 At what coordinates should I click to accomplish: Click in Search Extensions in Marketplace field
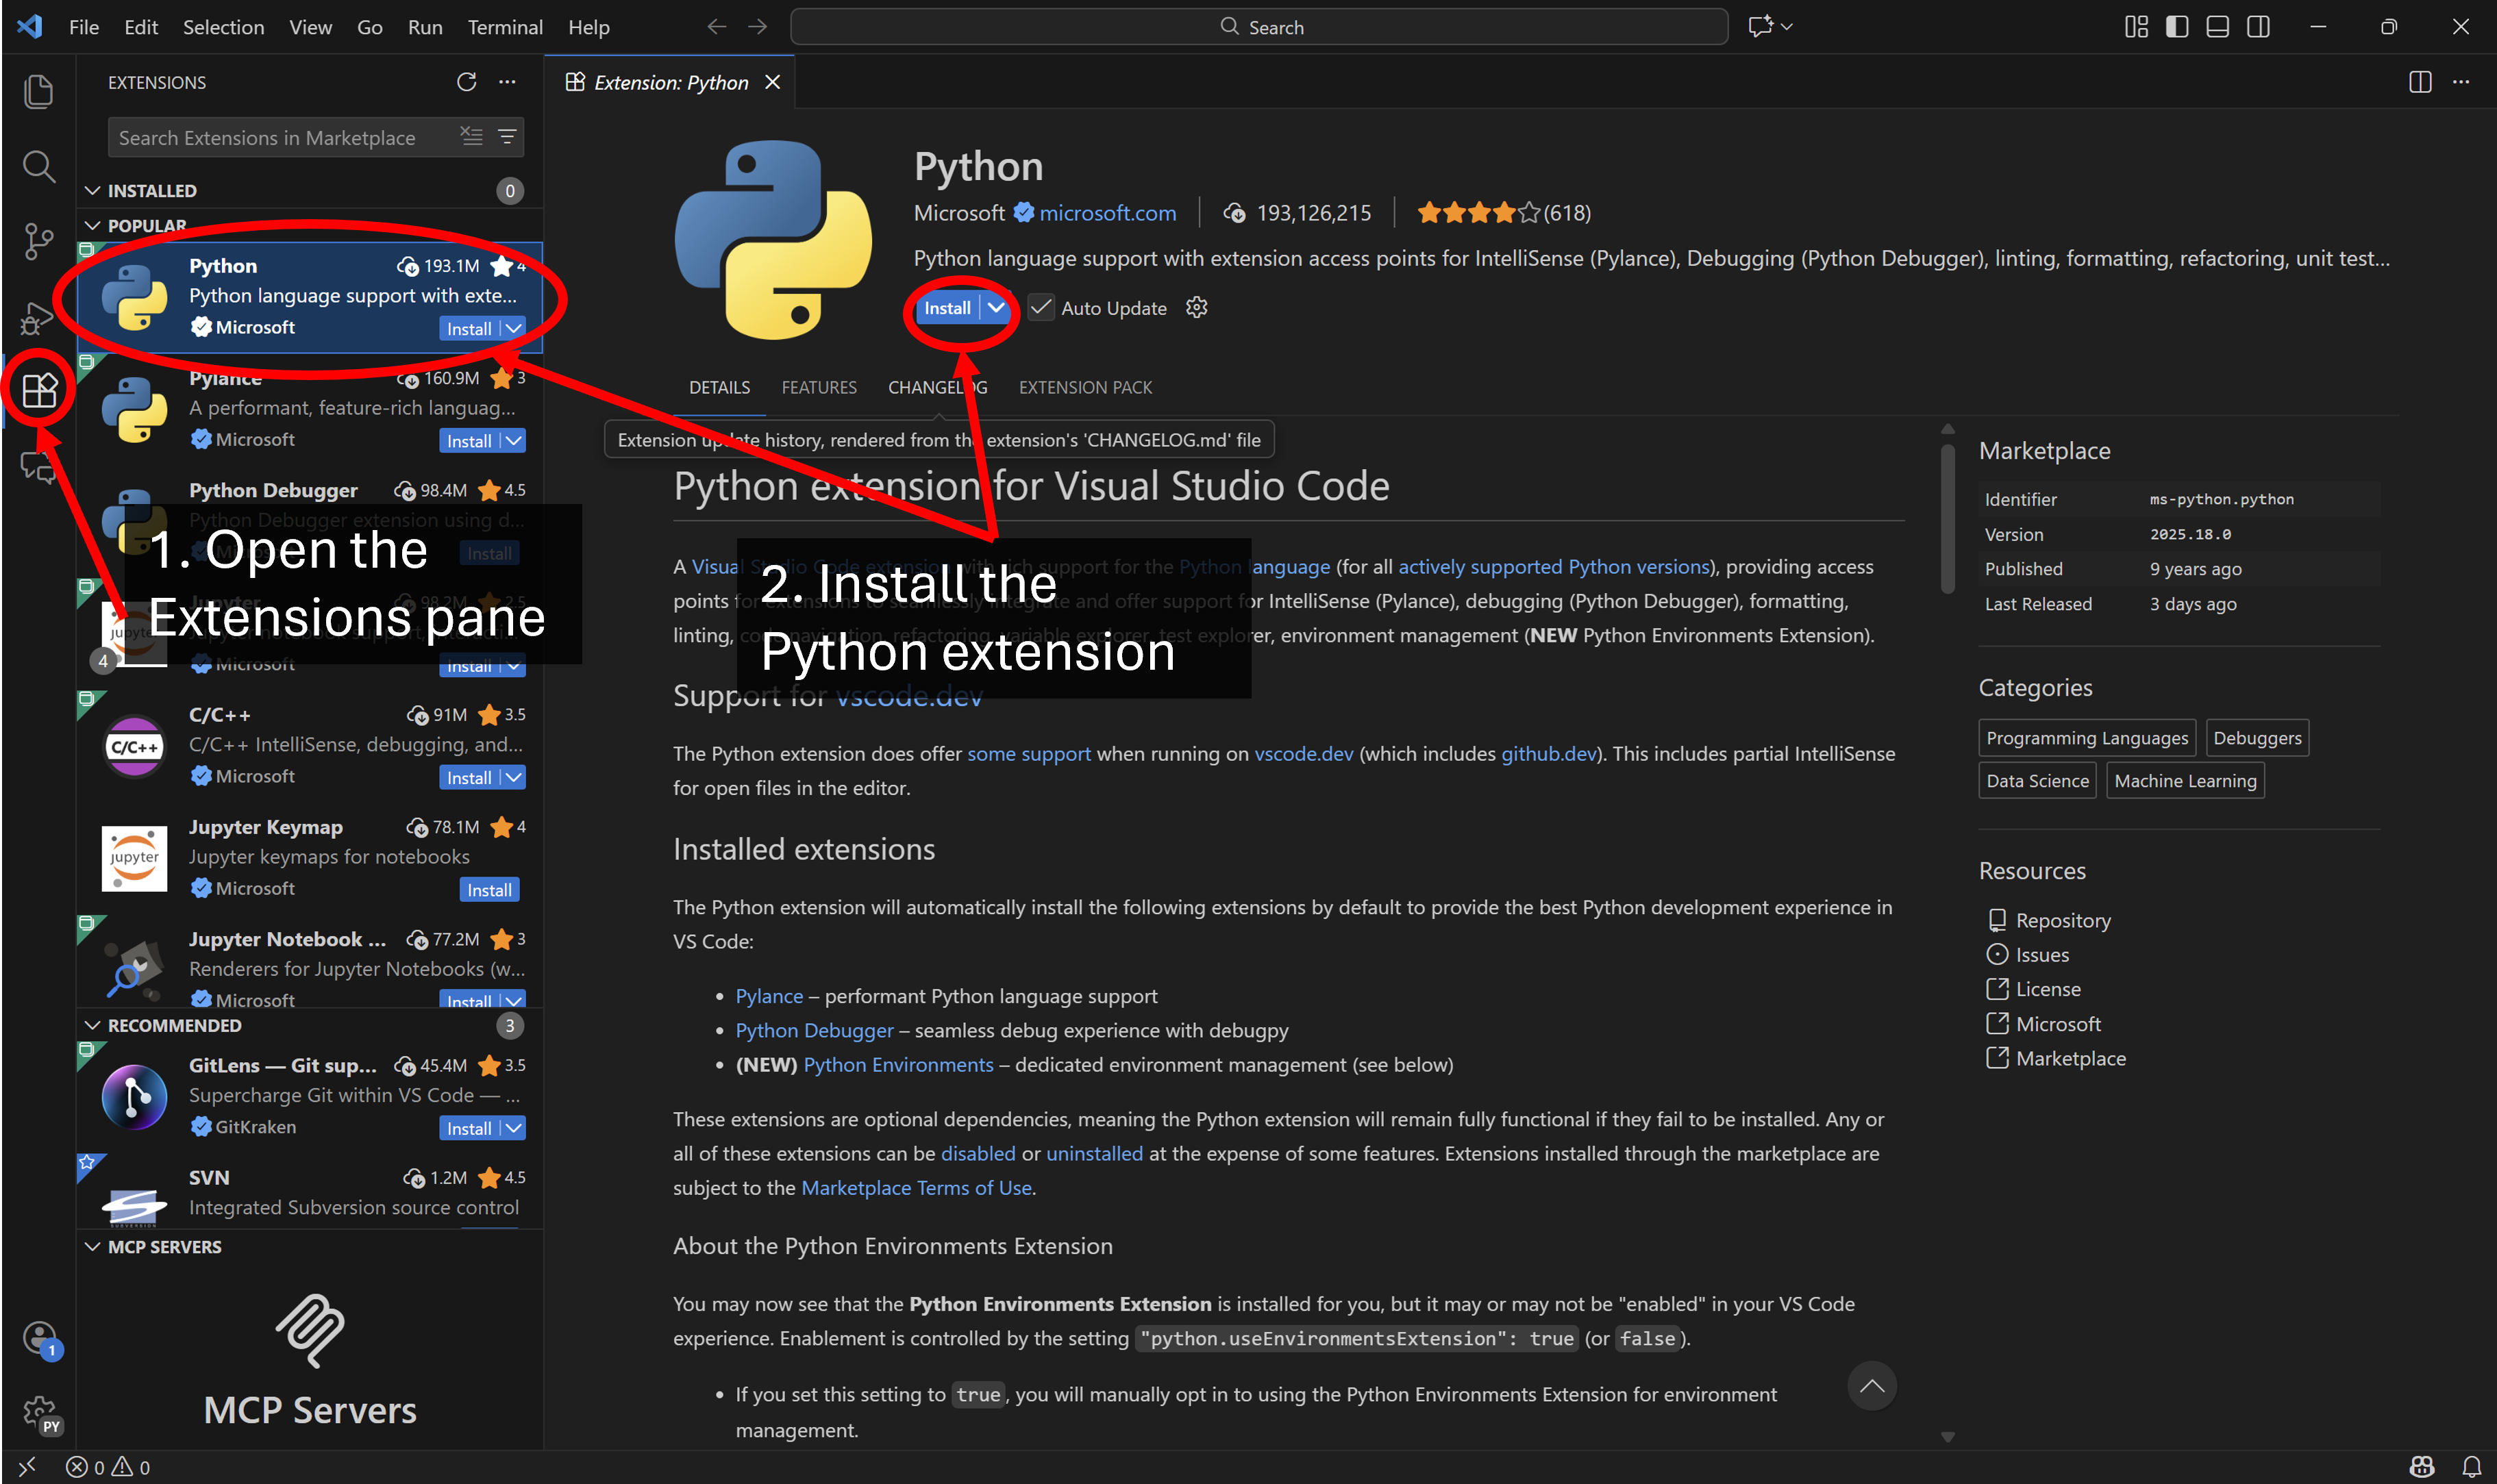[285, 137]
